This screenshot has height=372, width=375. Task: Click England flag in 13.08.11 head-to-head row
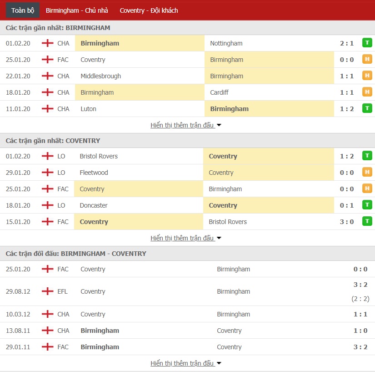47,330
